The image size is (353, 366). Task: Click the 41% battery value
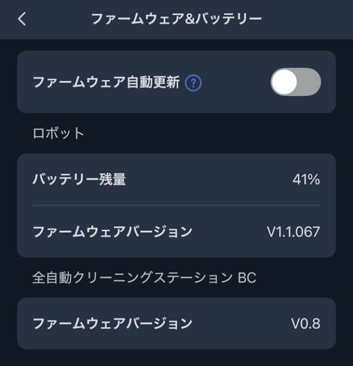point(306,179)
